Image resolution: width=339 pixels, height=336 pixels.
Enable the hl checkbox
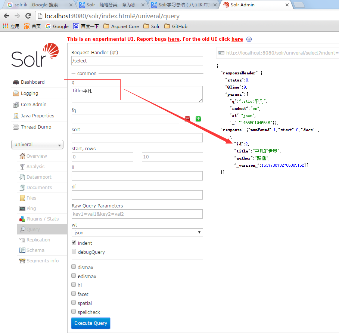coord(74,285)
